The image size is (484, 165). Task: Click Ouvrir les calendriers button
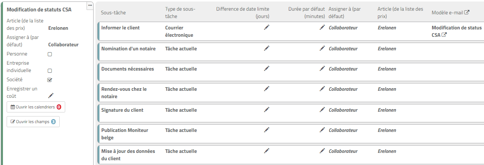tap(36, 107)
